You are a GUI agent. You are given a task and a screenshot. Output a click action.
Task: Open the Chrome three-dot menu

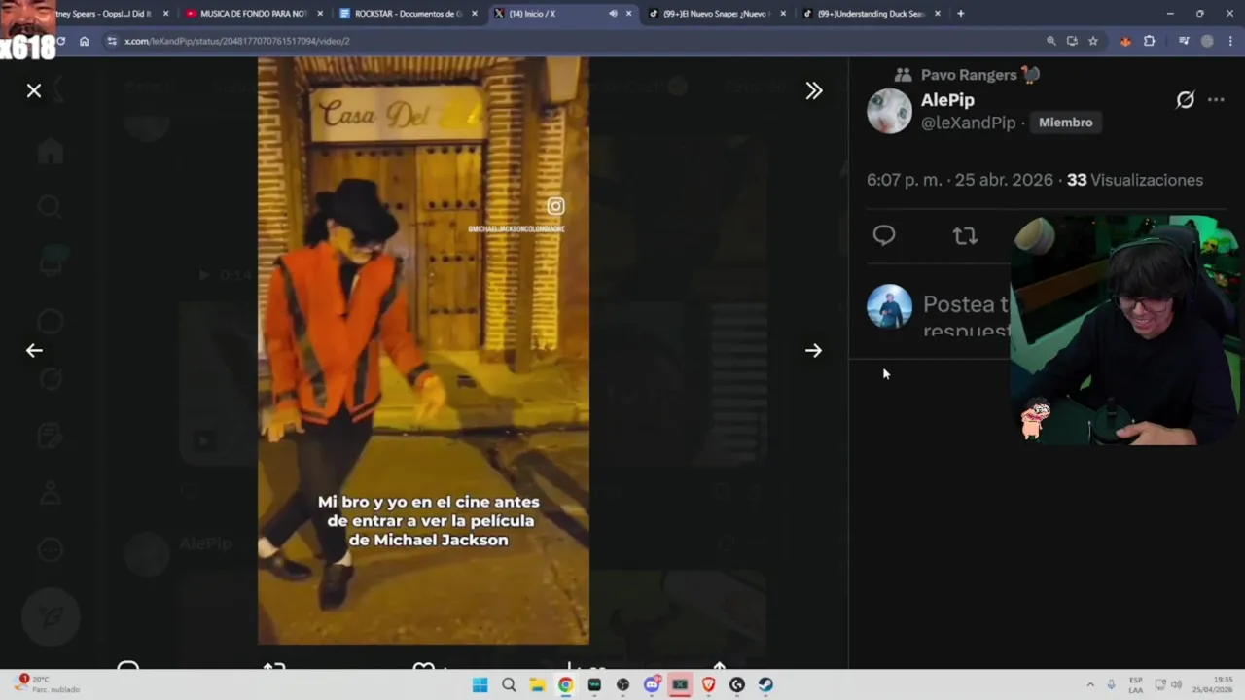[x=1231, y=41]
